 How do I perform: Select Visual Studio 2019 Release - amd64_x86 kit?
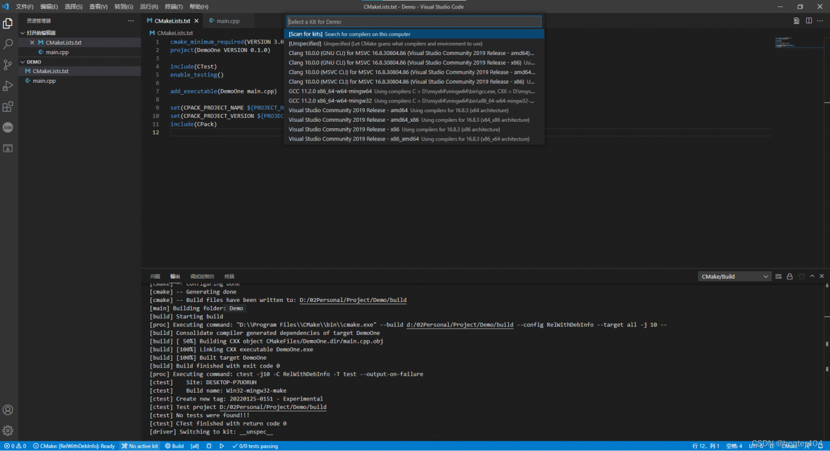414,120
